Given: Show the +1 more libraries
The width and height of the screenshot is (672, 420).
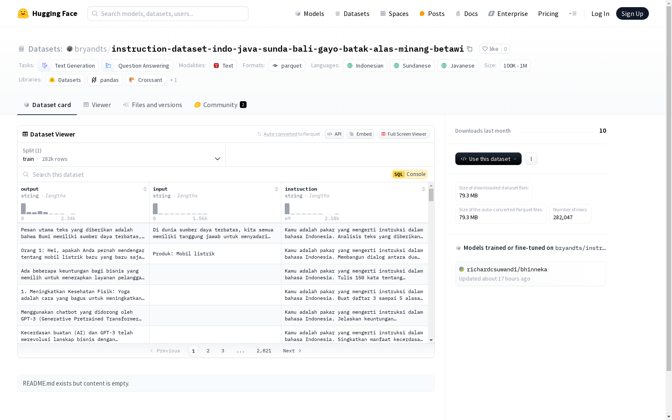Looking at the screenshot, I should coord(173,80).
